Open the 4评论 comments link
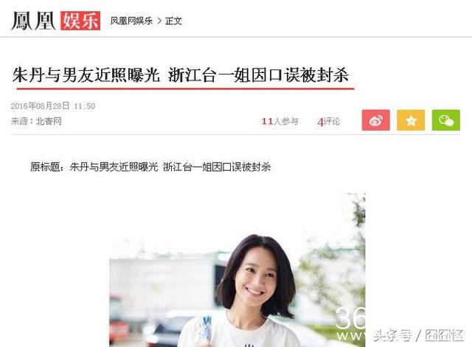The image size is (472, 347). click(x=329, y=121)
